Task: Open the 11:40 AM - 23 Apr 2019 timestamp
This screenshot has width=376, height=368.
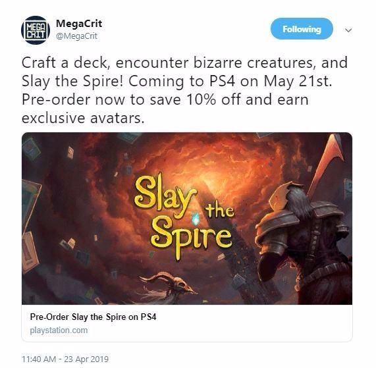Action: (65, 359)
